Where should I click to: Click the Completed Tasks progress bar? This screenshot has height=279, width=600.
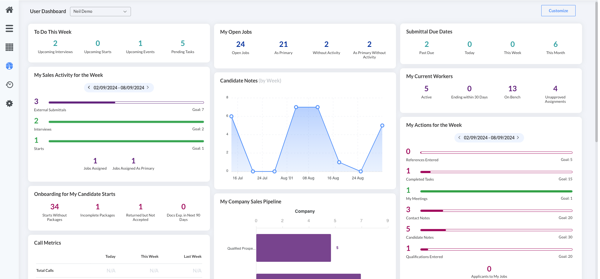coord(496,172)
